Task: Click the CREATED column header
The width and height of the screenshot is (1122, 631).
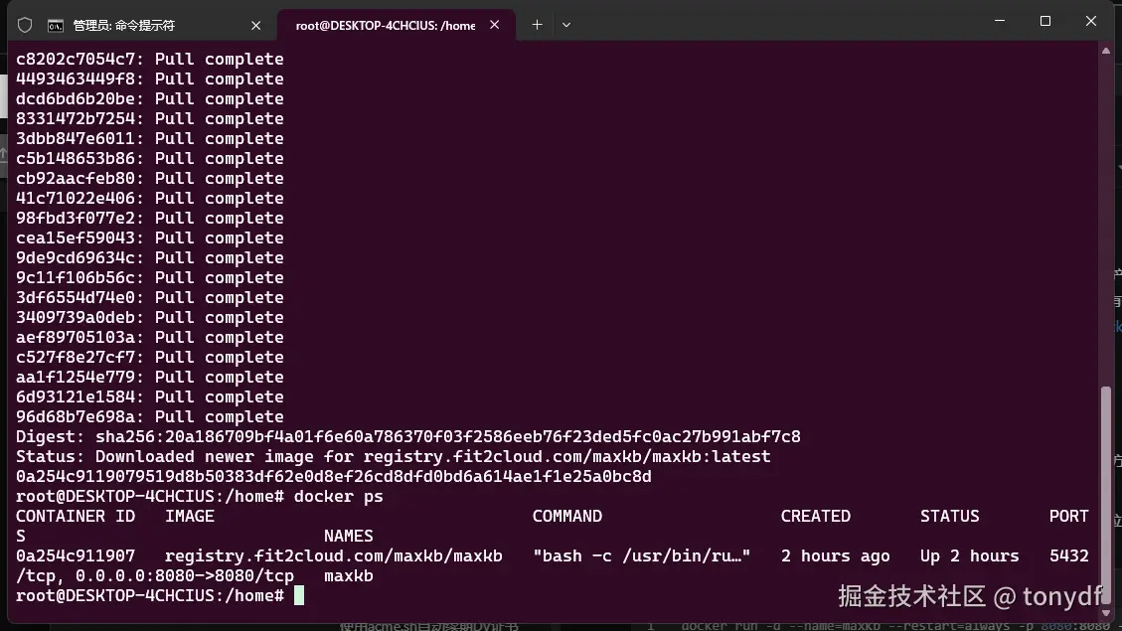Action: pos(816,517)
